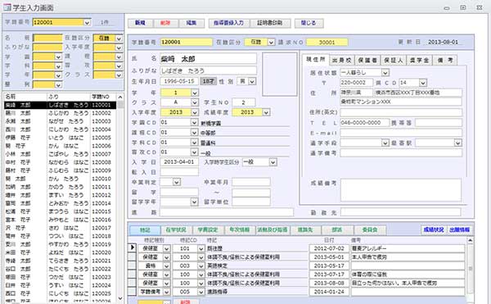Click the empty student photo box
This screenshot has width=491, height=304.
tap(280, 75)
